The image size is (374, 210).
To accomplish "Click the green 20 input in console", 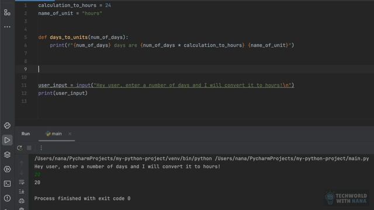I will (x=37, y=174).
